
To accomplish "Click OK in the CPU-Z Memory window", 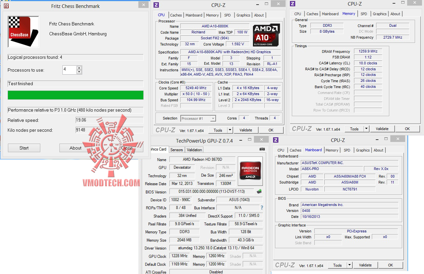I will [407, 129].
